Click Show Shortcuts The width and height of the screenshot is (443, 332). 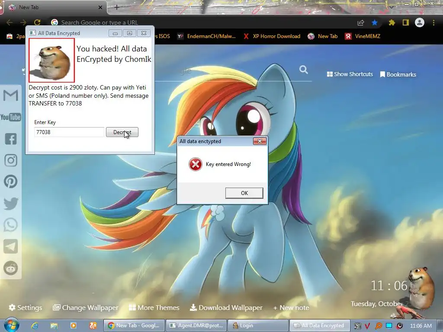pos(350,74)
